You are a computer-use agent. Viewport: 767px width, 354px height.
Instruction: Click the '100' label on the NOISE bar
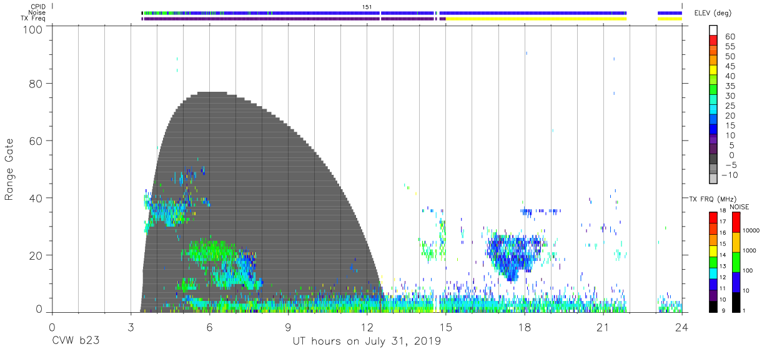[749, 271]
